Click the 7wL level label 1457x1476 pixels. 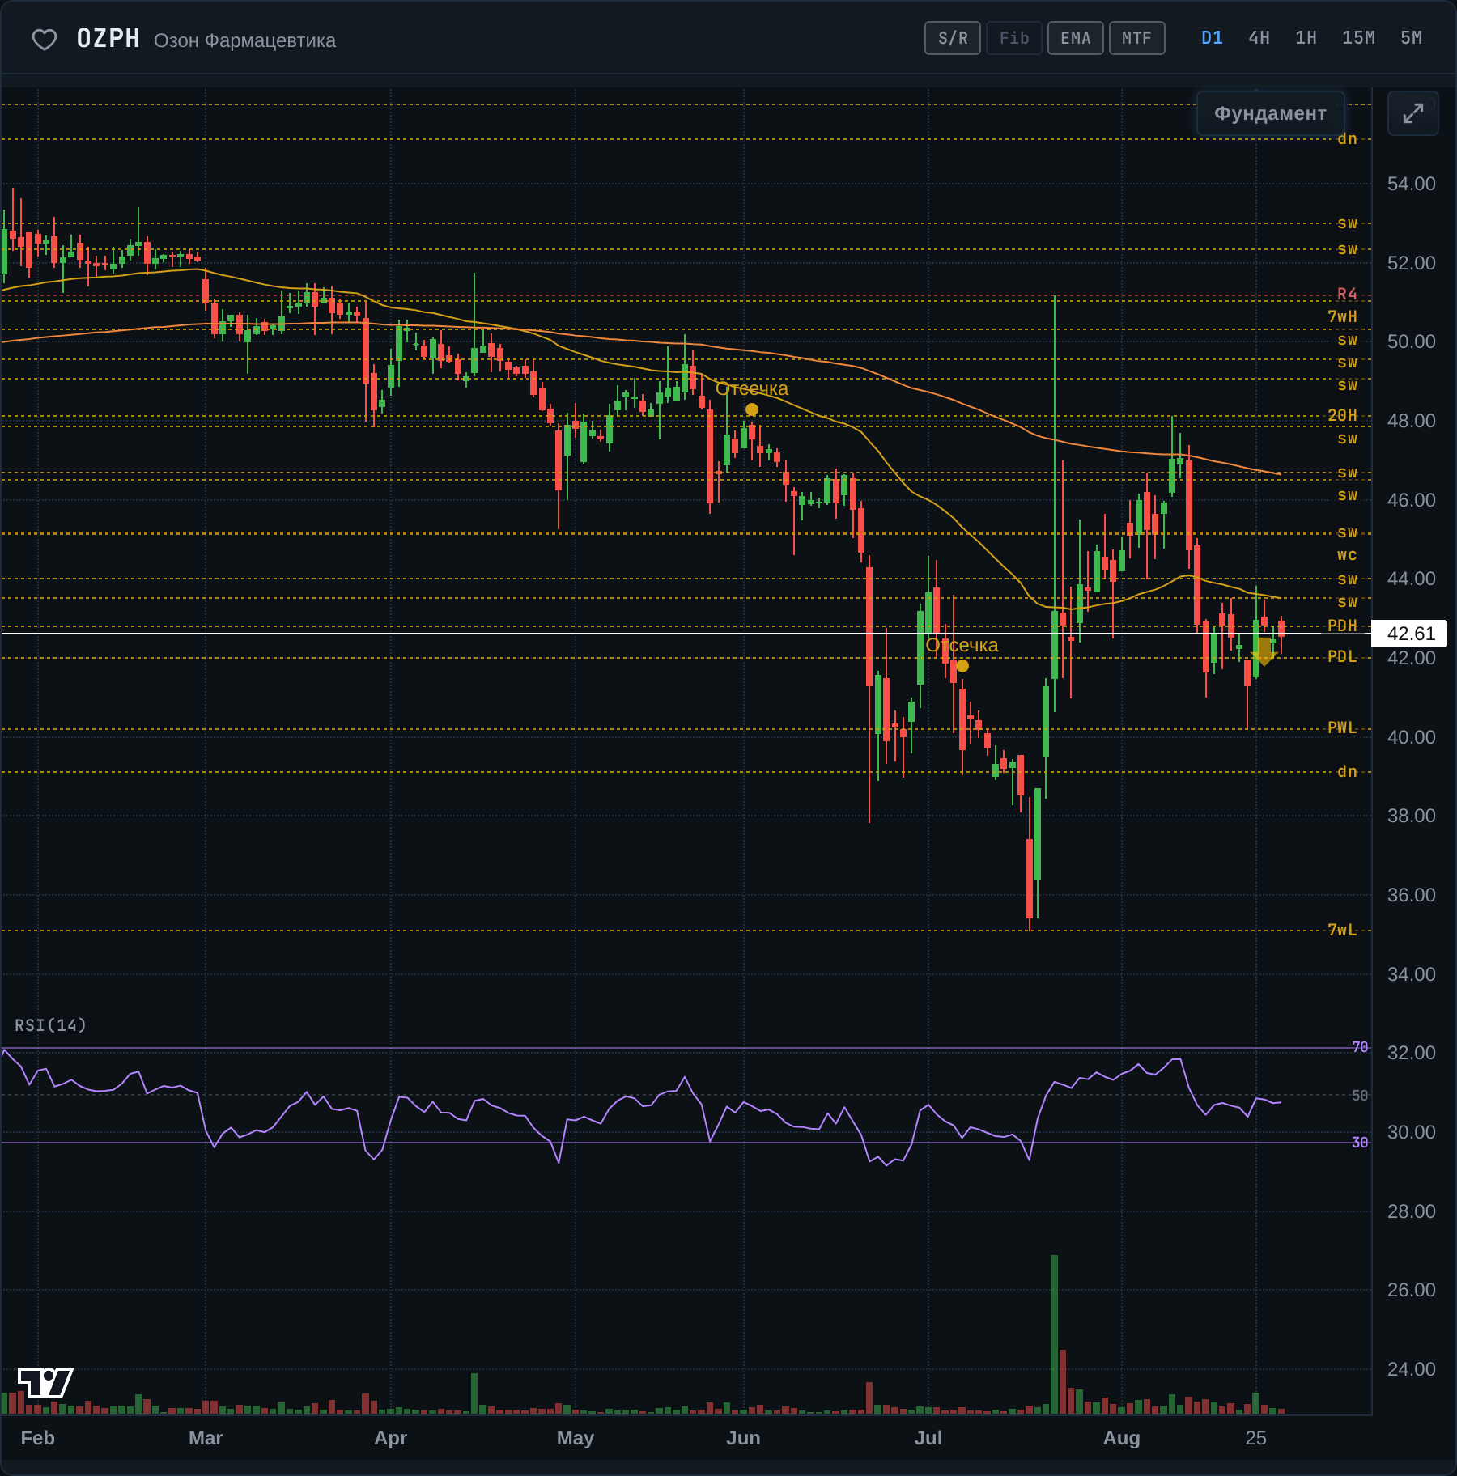pos(1342,930)
